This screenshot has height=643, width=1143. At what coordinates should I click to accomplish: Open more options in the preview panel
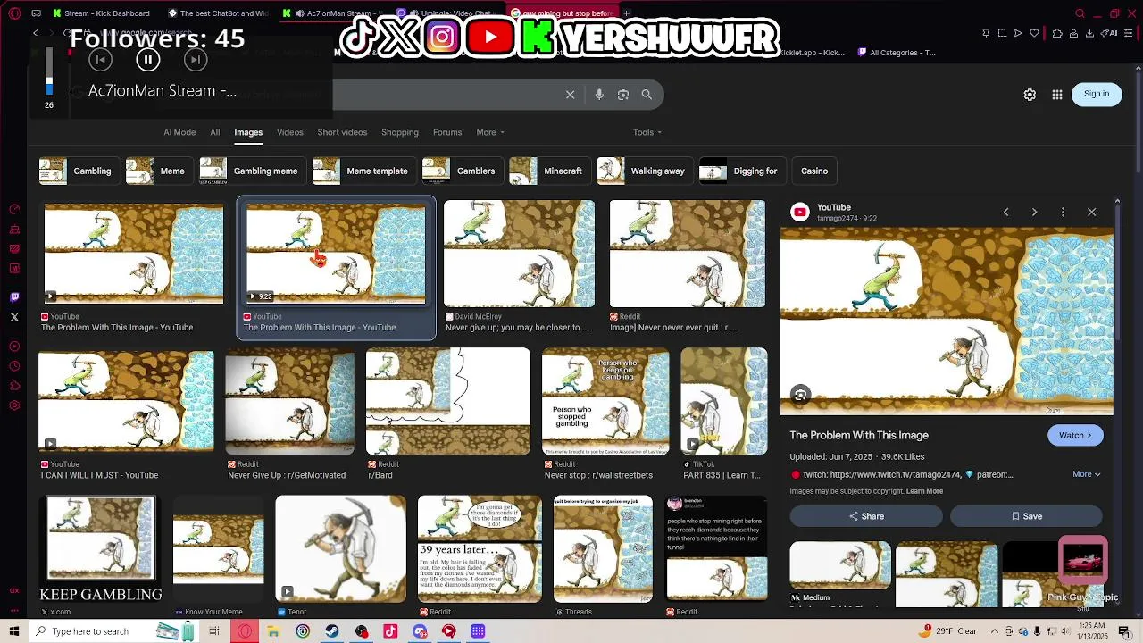pos(1063,212)
